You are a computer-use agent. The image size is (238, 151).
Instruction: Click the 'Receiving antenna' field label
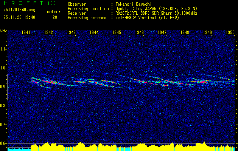coord(87,18)
